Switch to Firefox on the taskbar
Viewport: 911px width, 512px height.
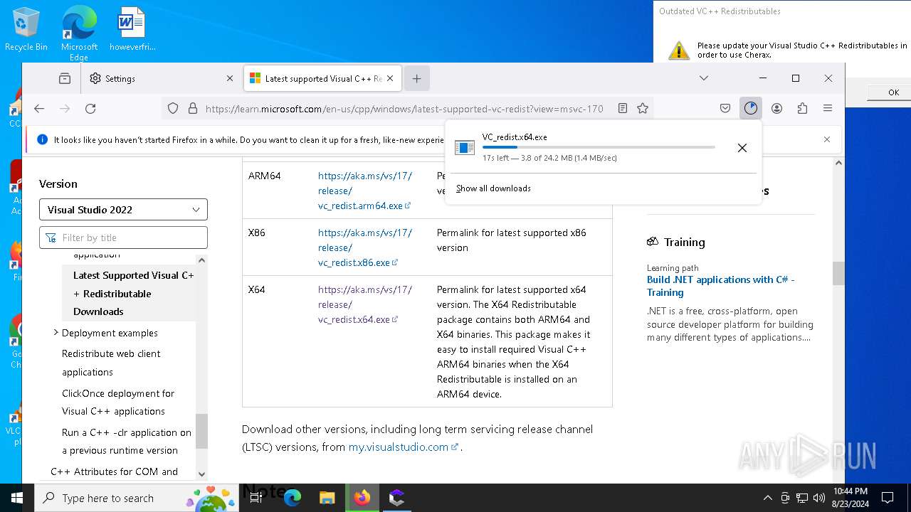(362, 498)
